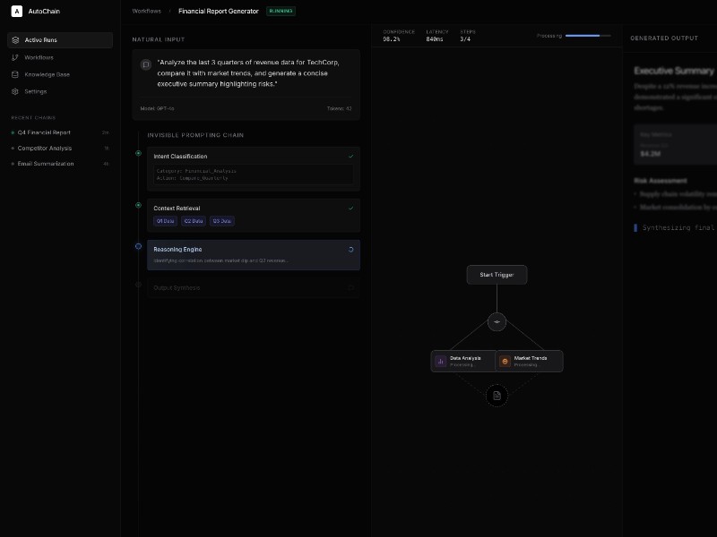Screen dimensions: 717x537
Task: Click the Workflows branch icon in sidebar
Action: 16,57
